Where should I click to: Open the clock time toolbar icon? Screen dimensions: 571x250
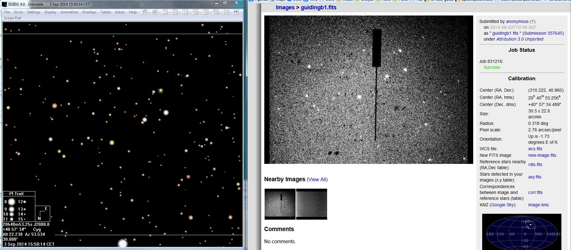click(x=164, y=12)
